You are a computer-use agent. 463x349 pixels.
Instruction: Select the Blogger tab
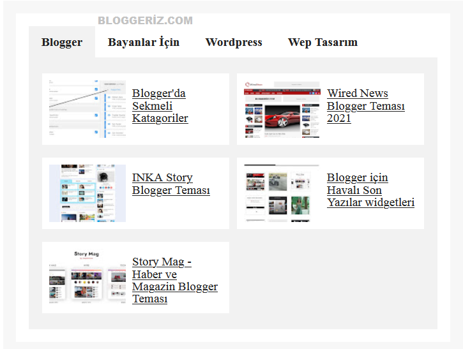coord(62,42)
